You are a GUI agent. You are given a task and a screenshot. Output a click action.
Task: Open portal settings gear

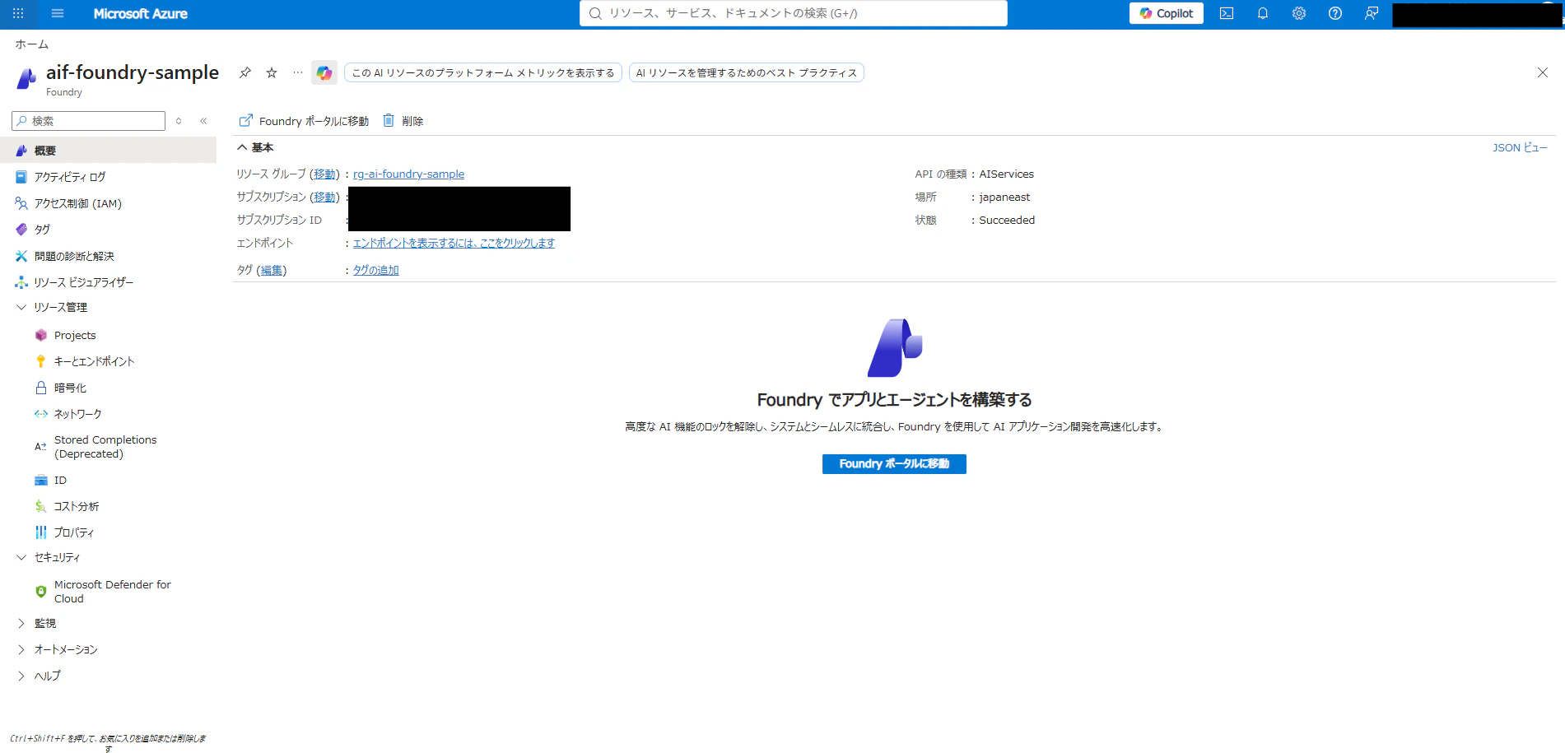(x=1299, y=13)
